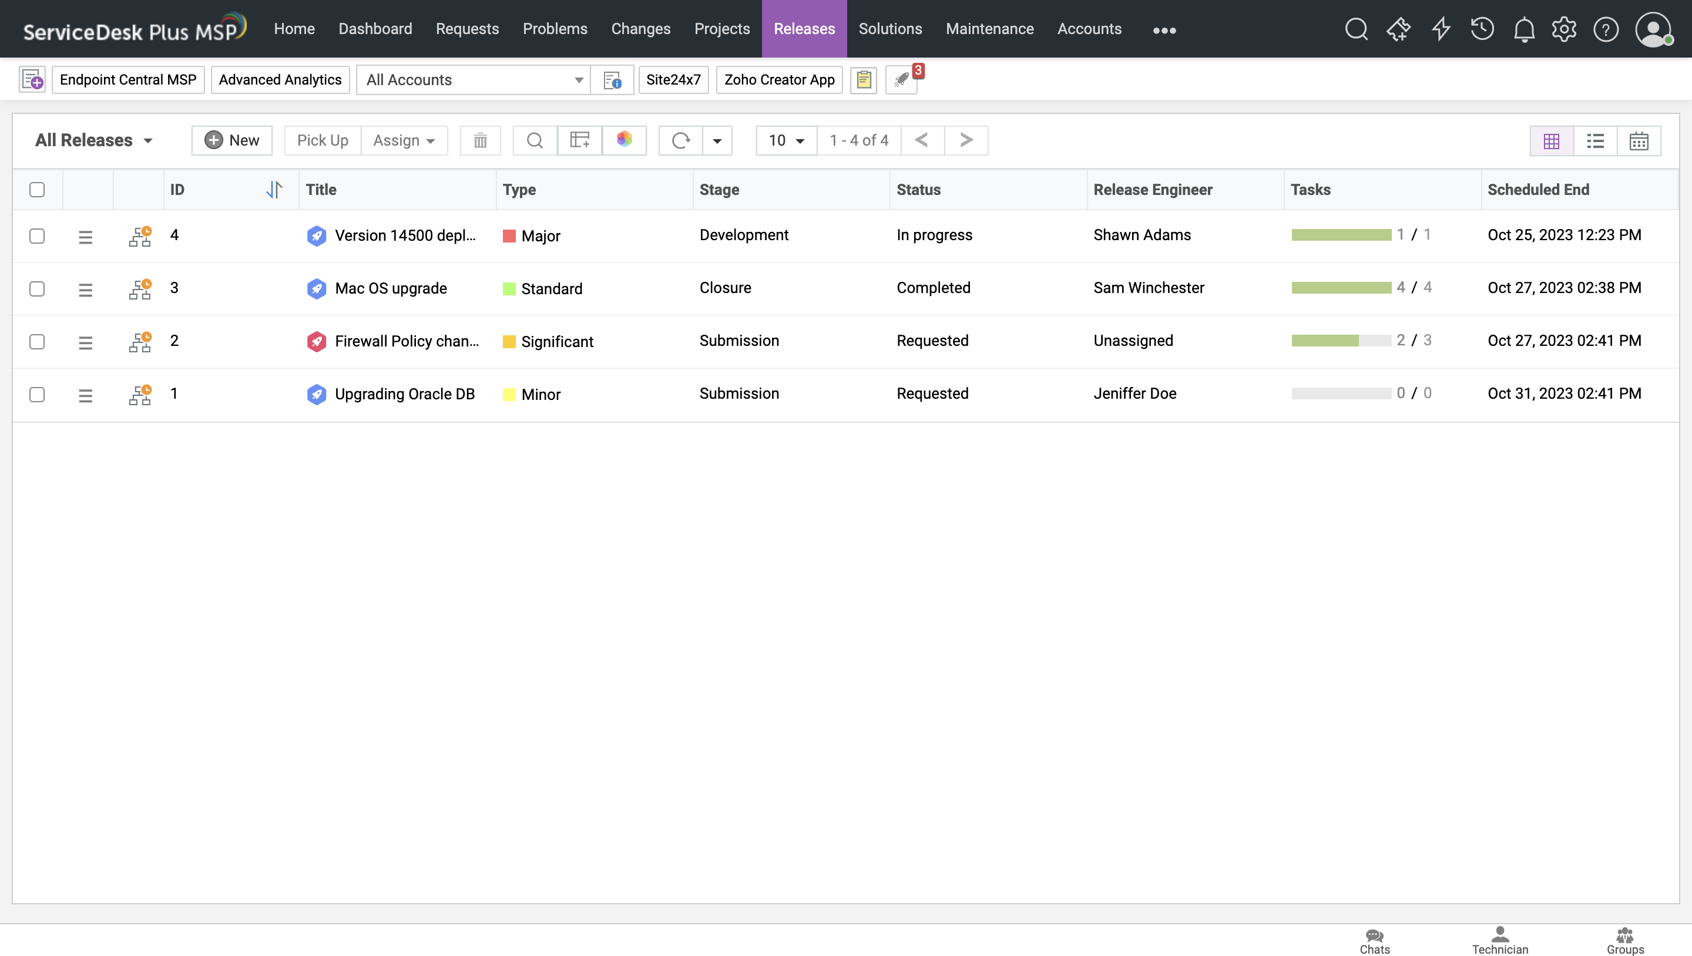The height and width of the screenshot is (956, 1692).
Task: Switch to calendar view icon
Action: (1638, 141)
